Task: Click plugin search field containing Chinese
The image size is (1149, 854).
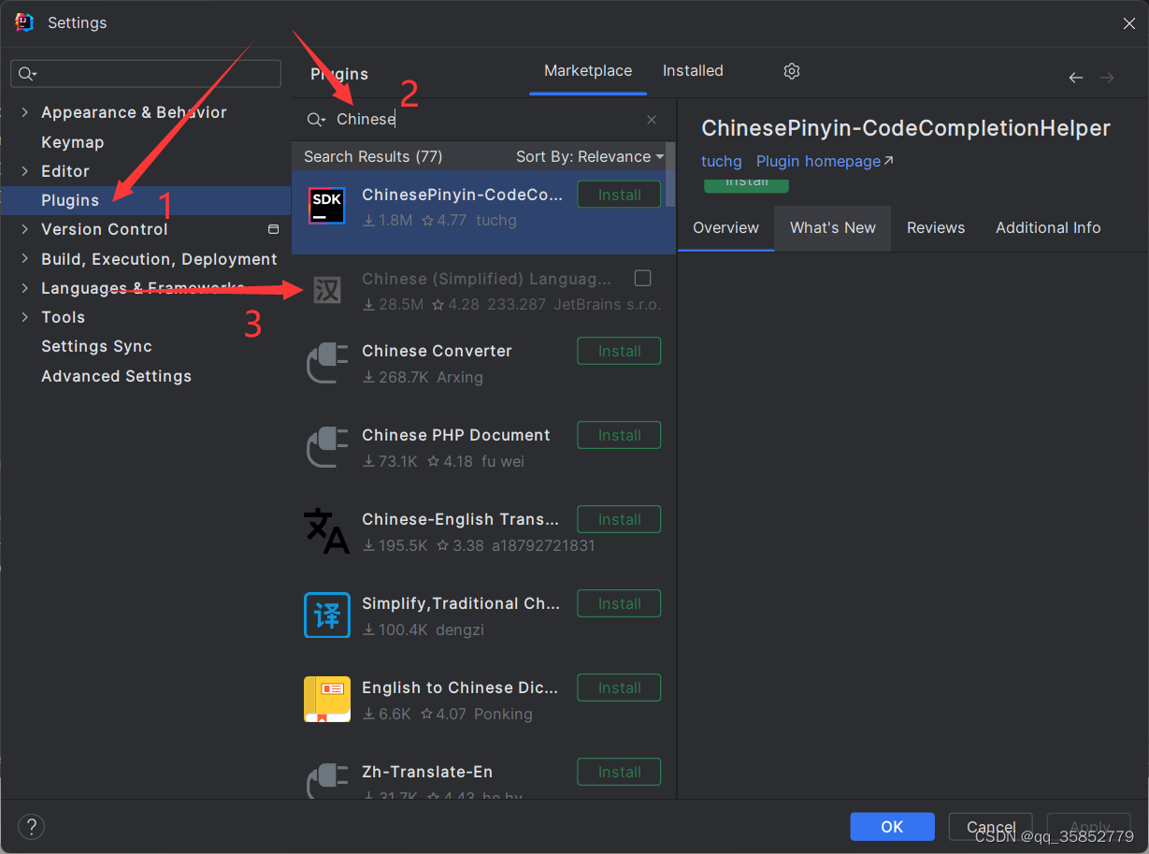Action: point(486,120)
